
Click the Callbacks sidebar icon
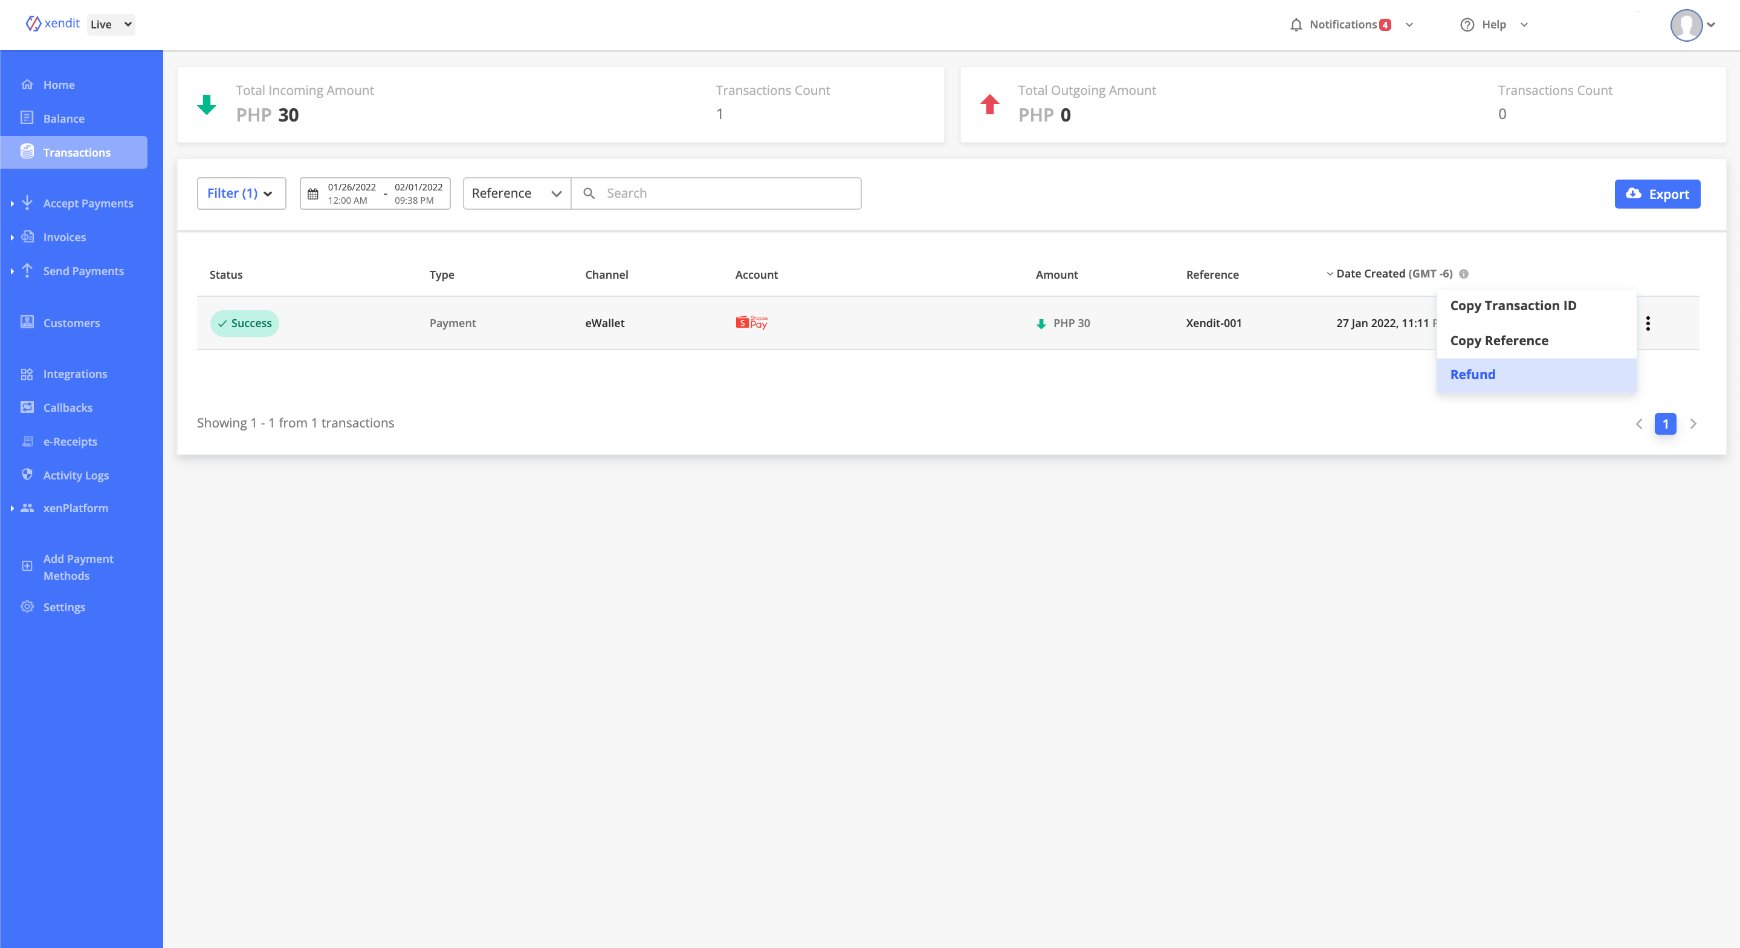tap(27, 407)
